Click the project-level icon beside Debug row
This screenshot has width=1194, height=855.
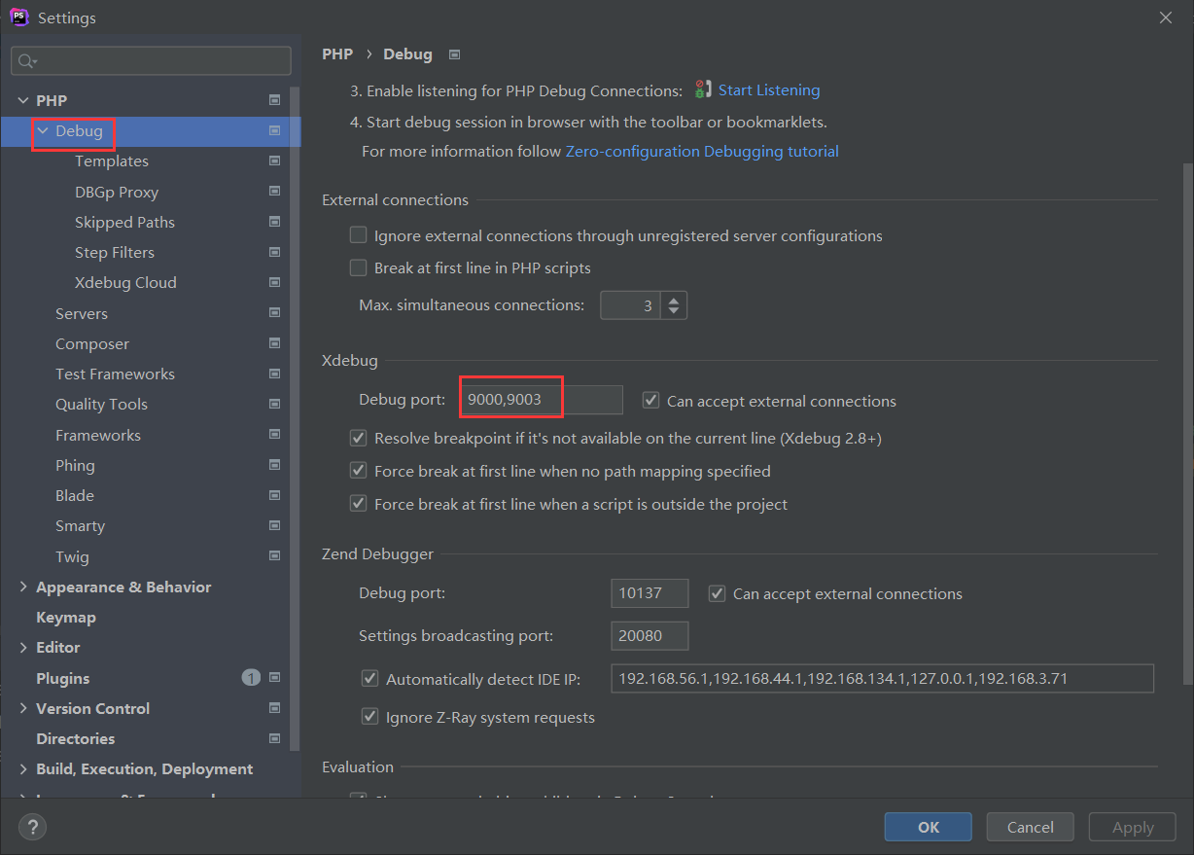tap(274, 130)
